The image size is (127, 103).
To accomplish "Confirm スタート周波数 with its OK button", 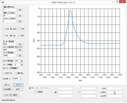I will (20, 50).
